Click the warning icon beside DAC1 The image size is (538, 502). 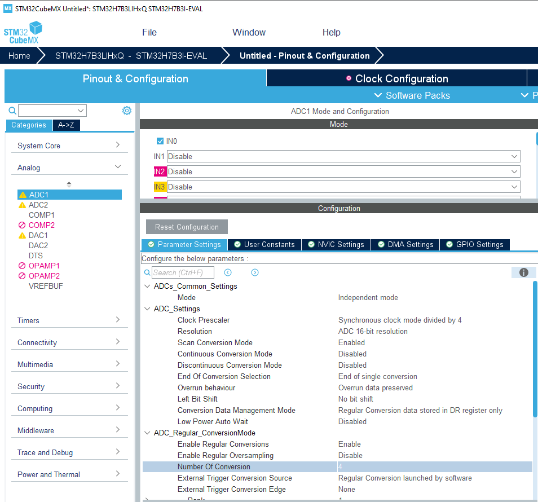coord(23,236)
